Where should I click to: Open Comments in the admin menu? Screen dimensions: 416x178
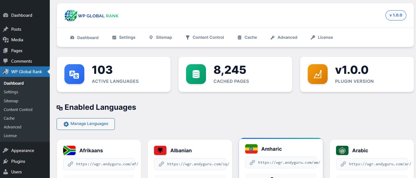pyautogui.click(x=25, y=61)
